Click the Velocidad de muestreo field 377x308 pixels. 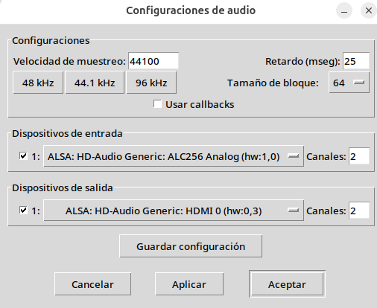153,61
